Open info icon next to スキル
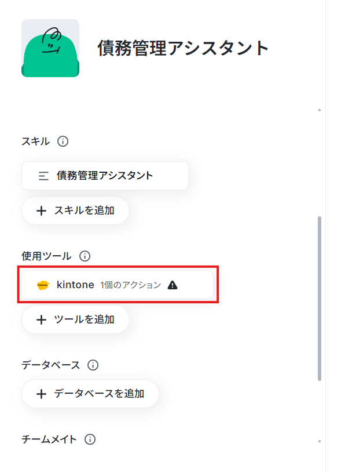The image size is (345, 472). [63, 141]
